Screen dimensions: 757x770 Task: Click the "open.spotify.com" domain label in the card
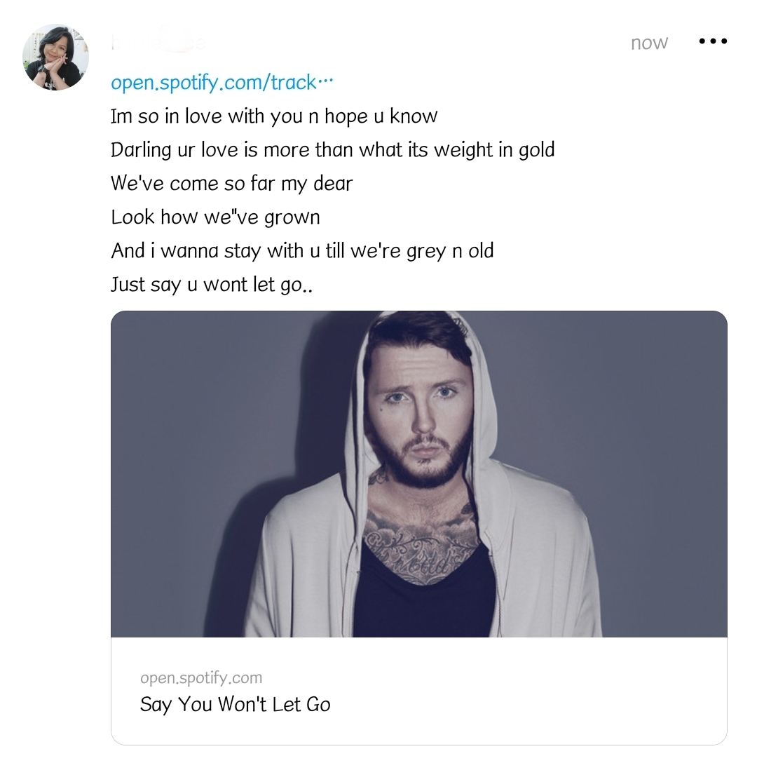pos(201,677)
